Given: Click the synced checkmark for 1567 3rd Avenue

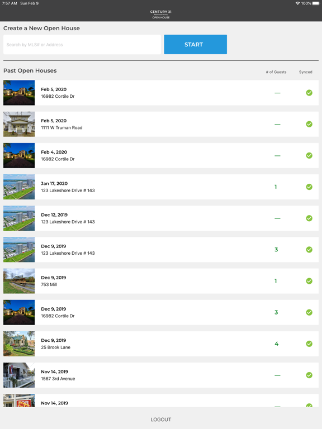Looking at the screenshot, I should click(309, 375).
